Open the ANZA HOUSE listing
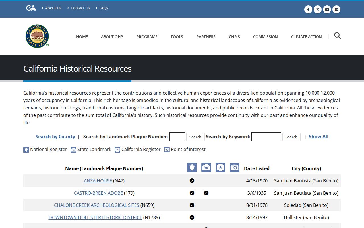Image resolution: width=364 pixels, height=228 pixels. pyautogui.click(x=98, y=181)
